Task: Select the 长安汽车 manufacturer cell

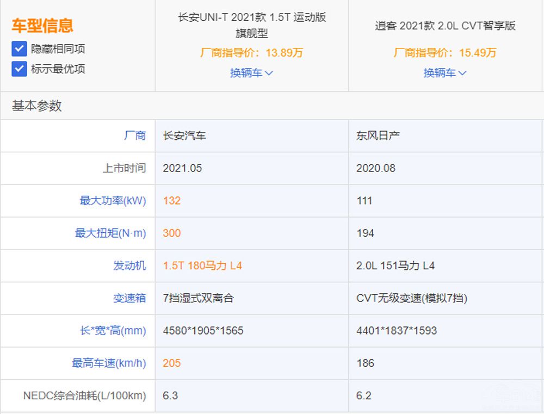Action: (184, 135)
